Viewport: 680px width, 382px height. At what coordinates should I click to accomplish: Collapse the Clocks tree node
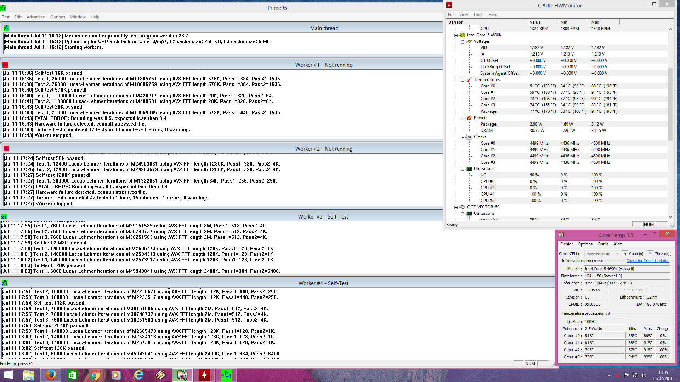coord(463,137)
